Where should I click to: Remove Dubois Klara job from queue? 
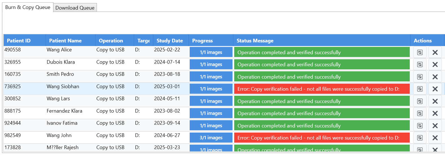(435, 65)
